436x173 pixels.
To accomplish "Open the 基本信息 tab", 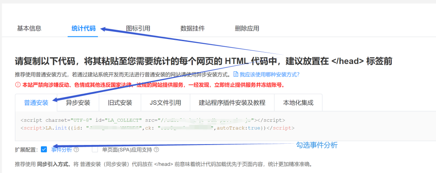I will [29, 28].
